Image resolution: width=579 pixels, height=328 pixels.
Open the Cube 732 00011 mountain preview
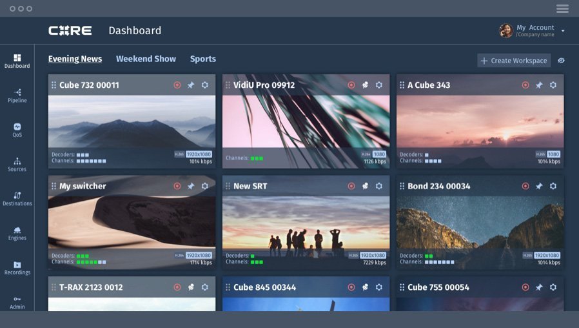(132, 122)
